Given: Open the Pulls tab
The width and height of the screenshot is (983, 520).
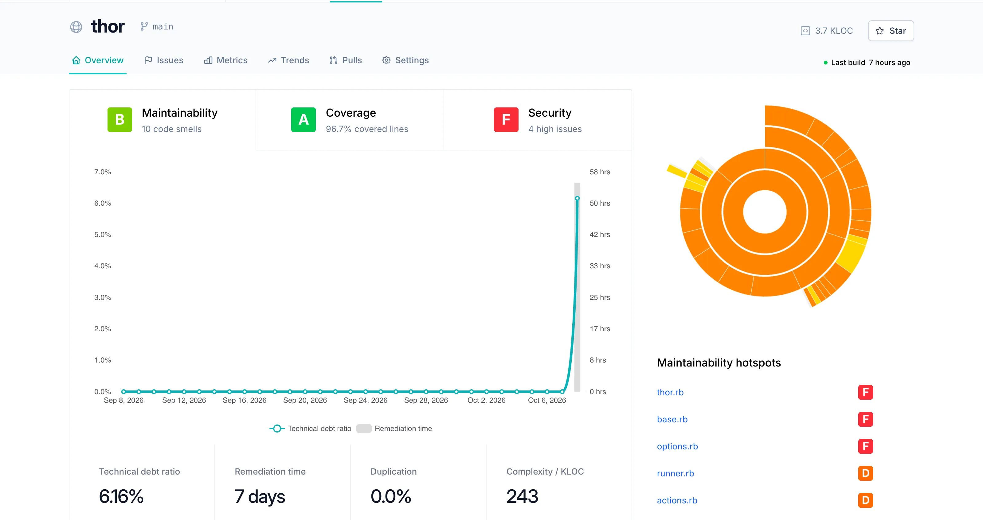Looking at the screenshot, I should coord(346,60).
